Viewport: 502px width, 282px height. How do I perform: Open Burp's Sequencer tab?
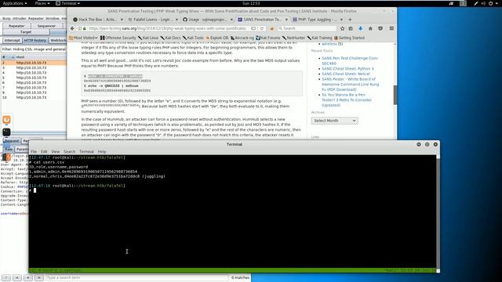(x=46, y=26)
